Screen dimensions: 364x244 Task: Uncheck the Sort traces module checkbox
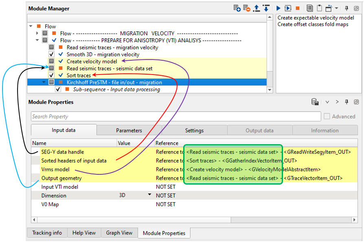pyautogui.click(x=51, y=75)
